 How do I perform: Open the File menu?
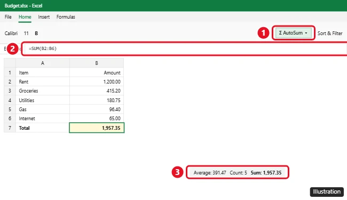click(x=8, y=17)
